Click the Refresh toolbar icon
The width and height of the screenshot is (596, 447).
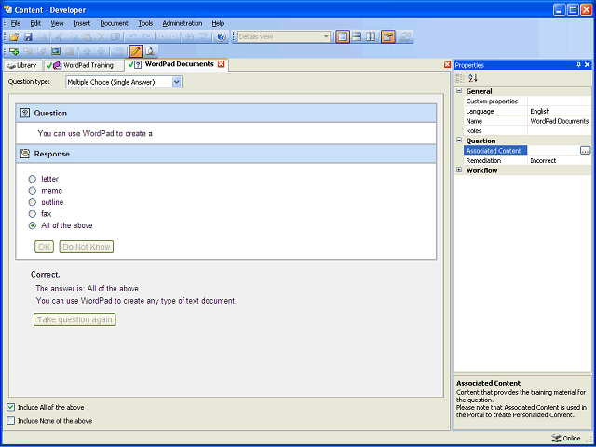[x=406, y=36]
